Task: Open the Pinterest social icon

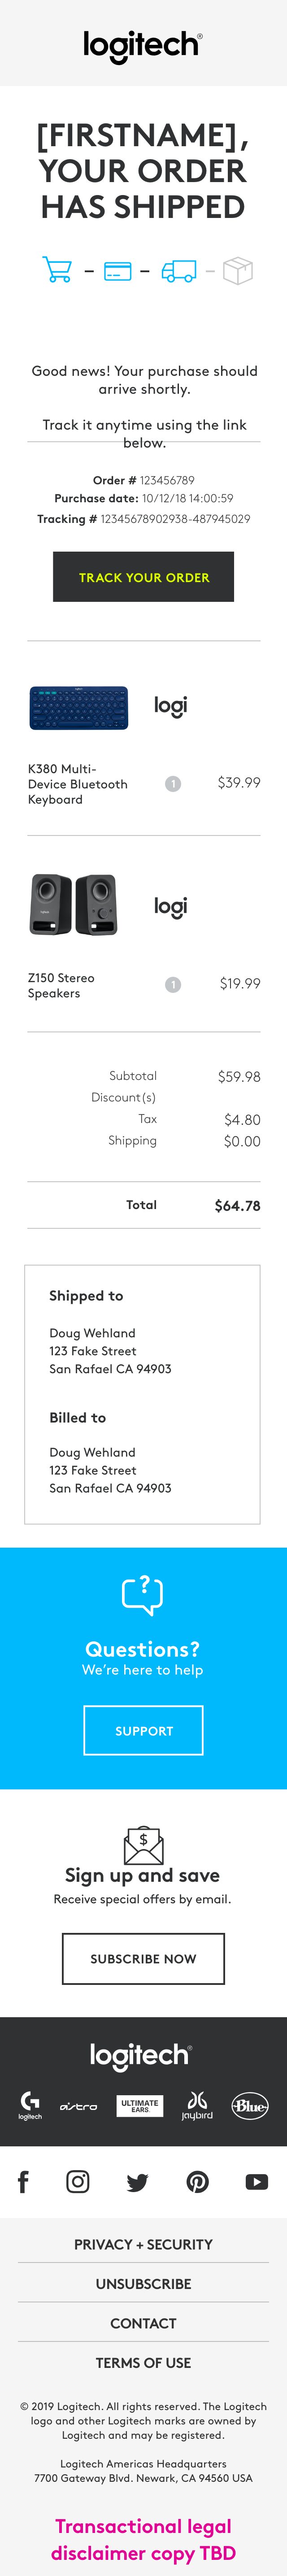Action: tap(198, 2182)
